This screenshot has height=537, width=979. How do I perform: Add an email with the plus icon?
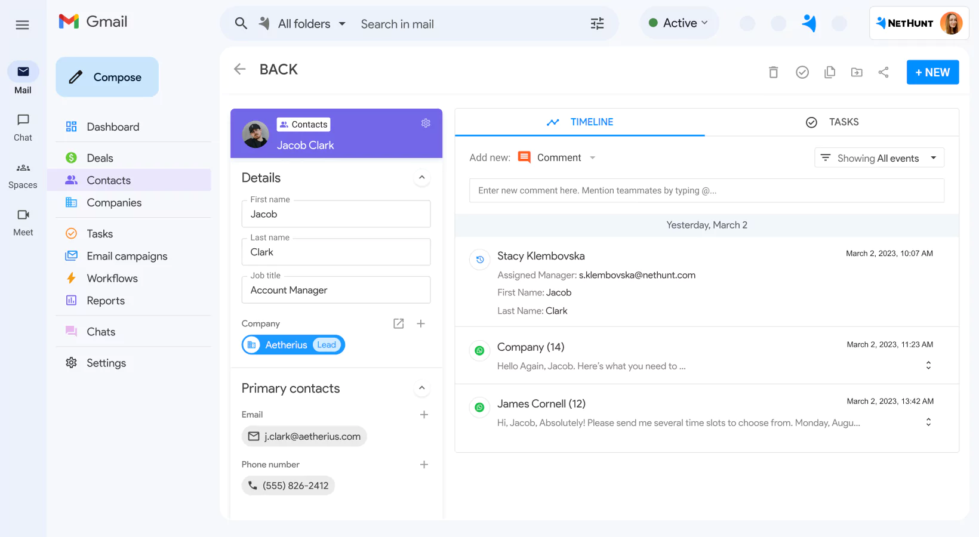pyautogui.click(x=424, y=414)
